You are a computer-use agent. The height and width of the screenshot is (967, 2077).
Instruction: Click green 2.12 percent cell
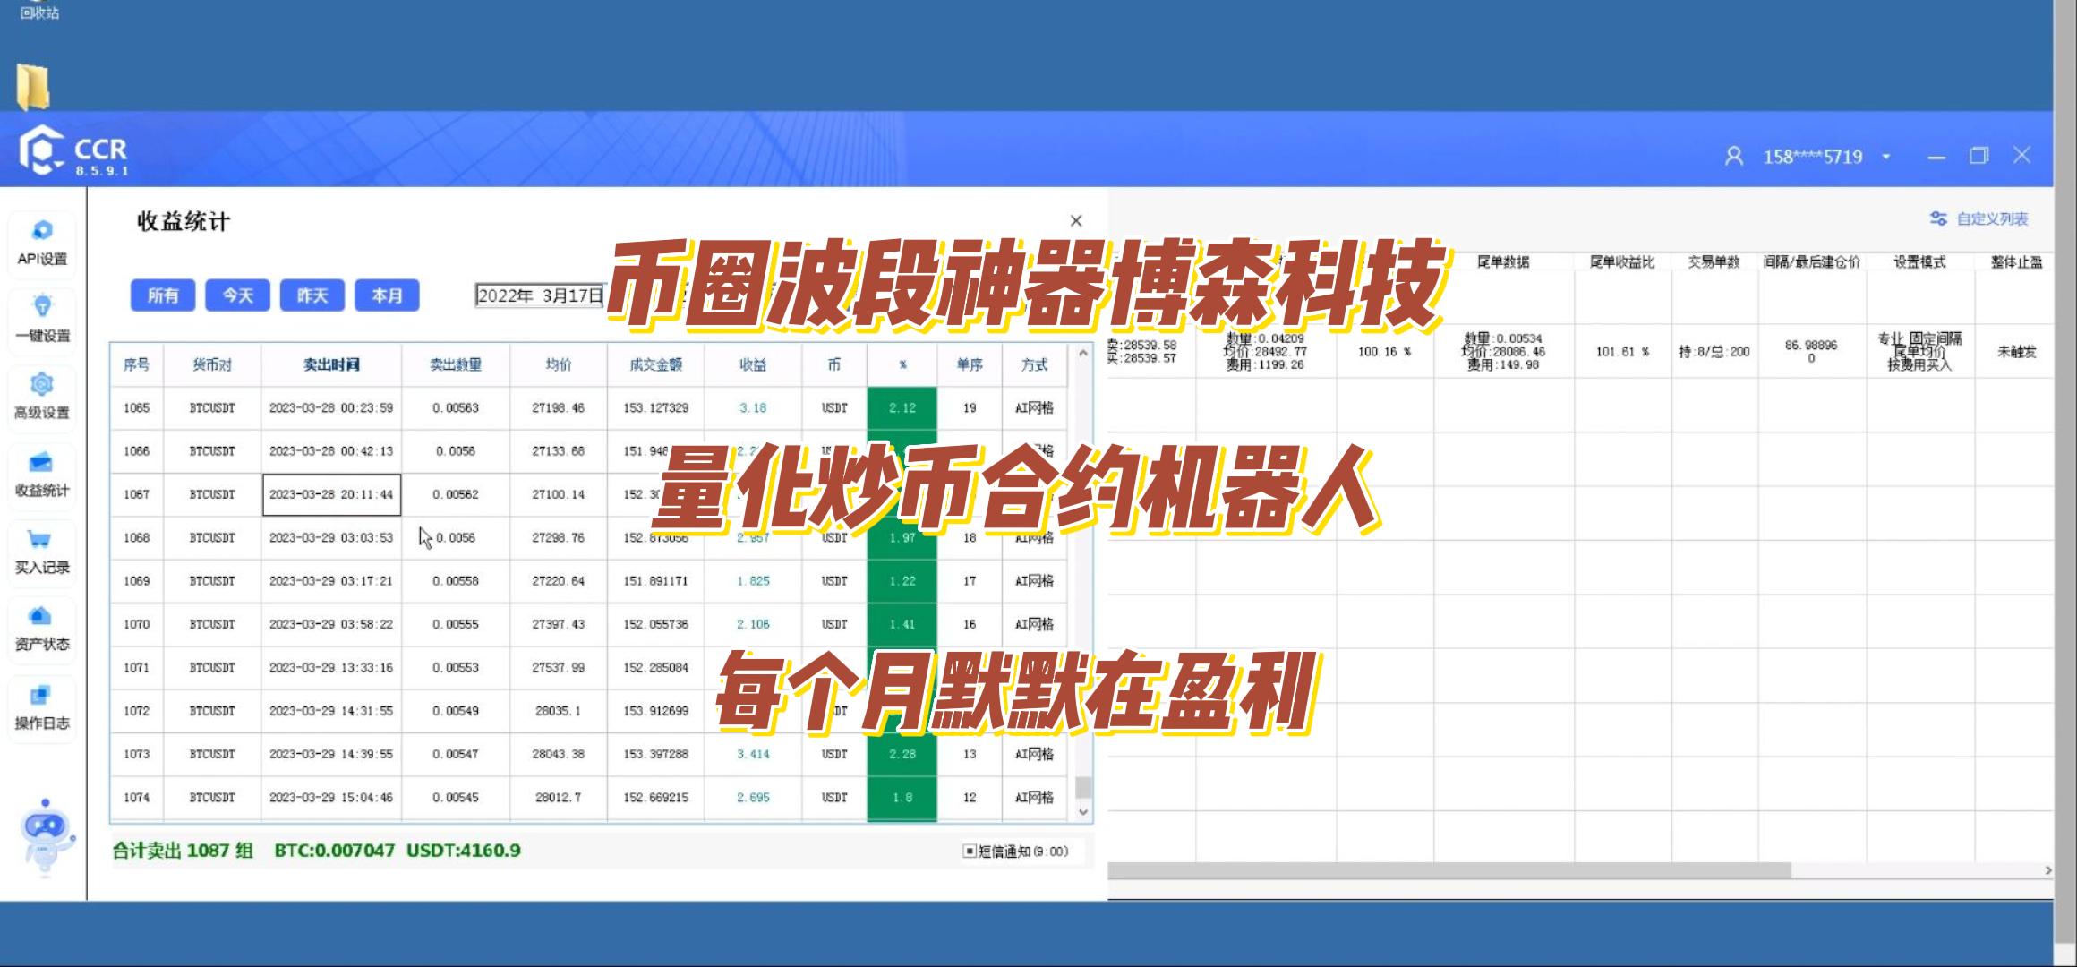[x=902, y=408]
